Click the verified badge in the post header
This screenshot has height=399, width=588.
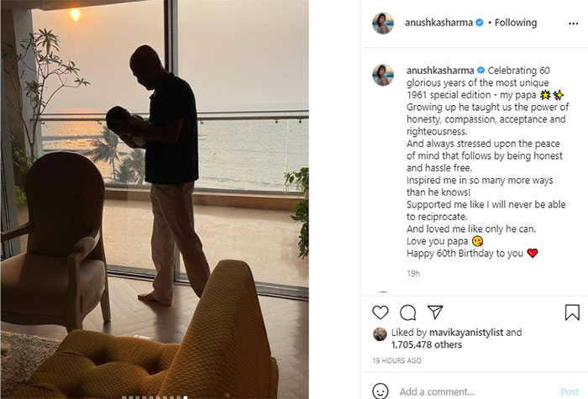pos(480,23)
